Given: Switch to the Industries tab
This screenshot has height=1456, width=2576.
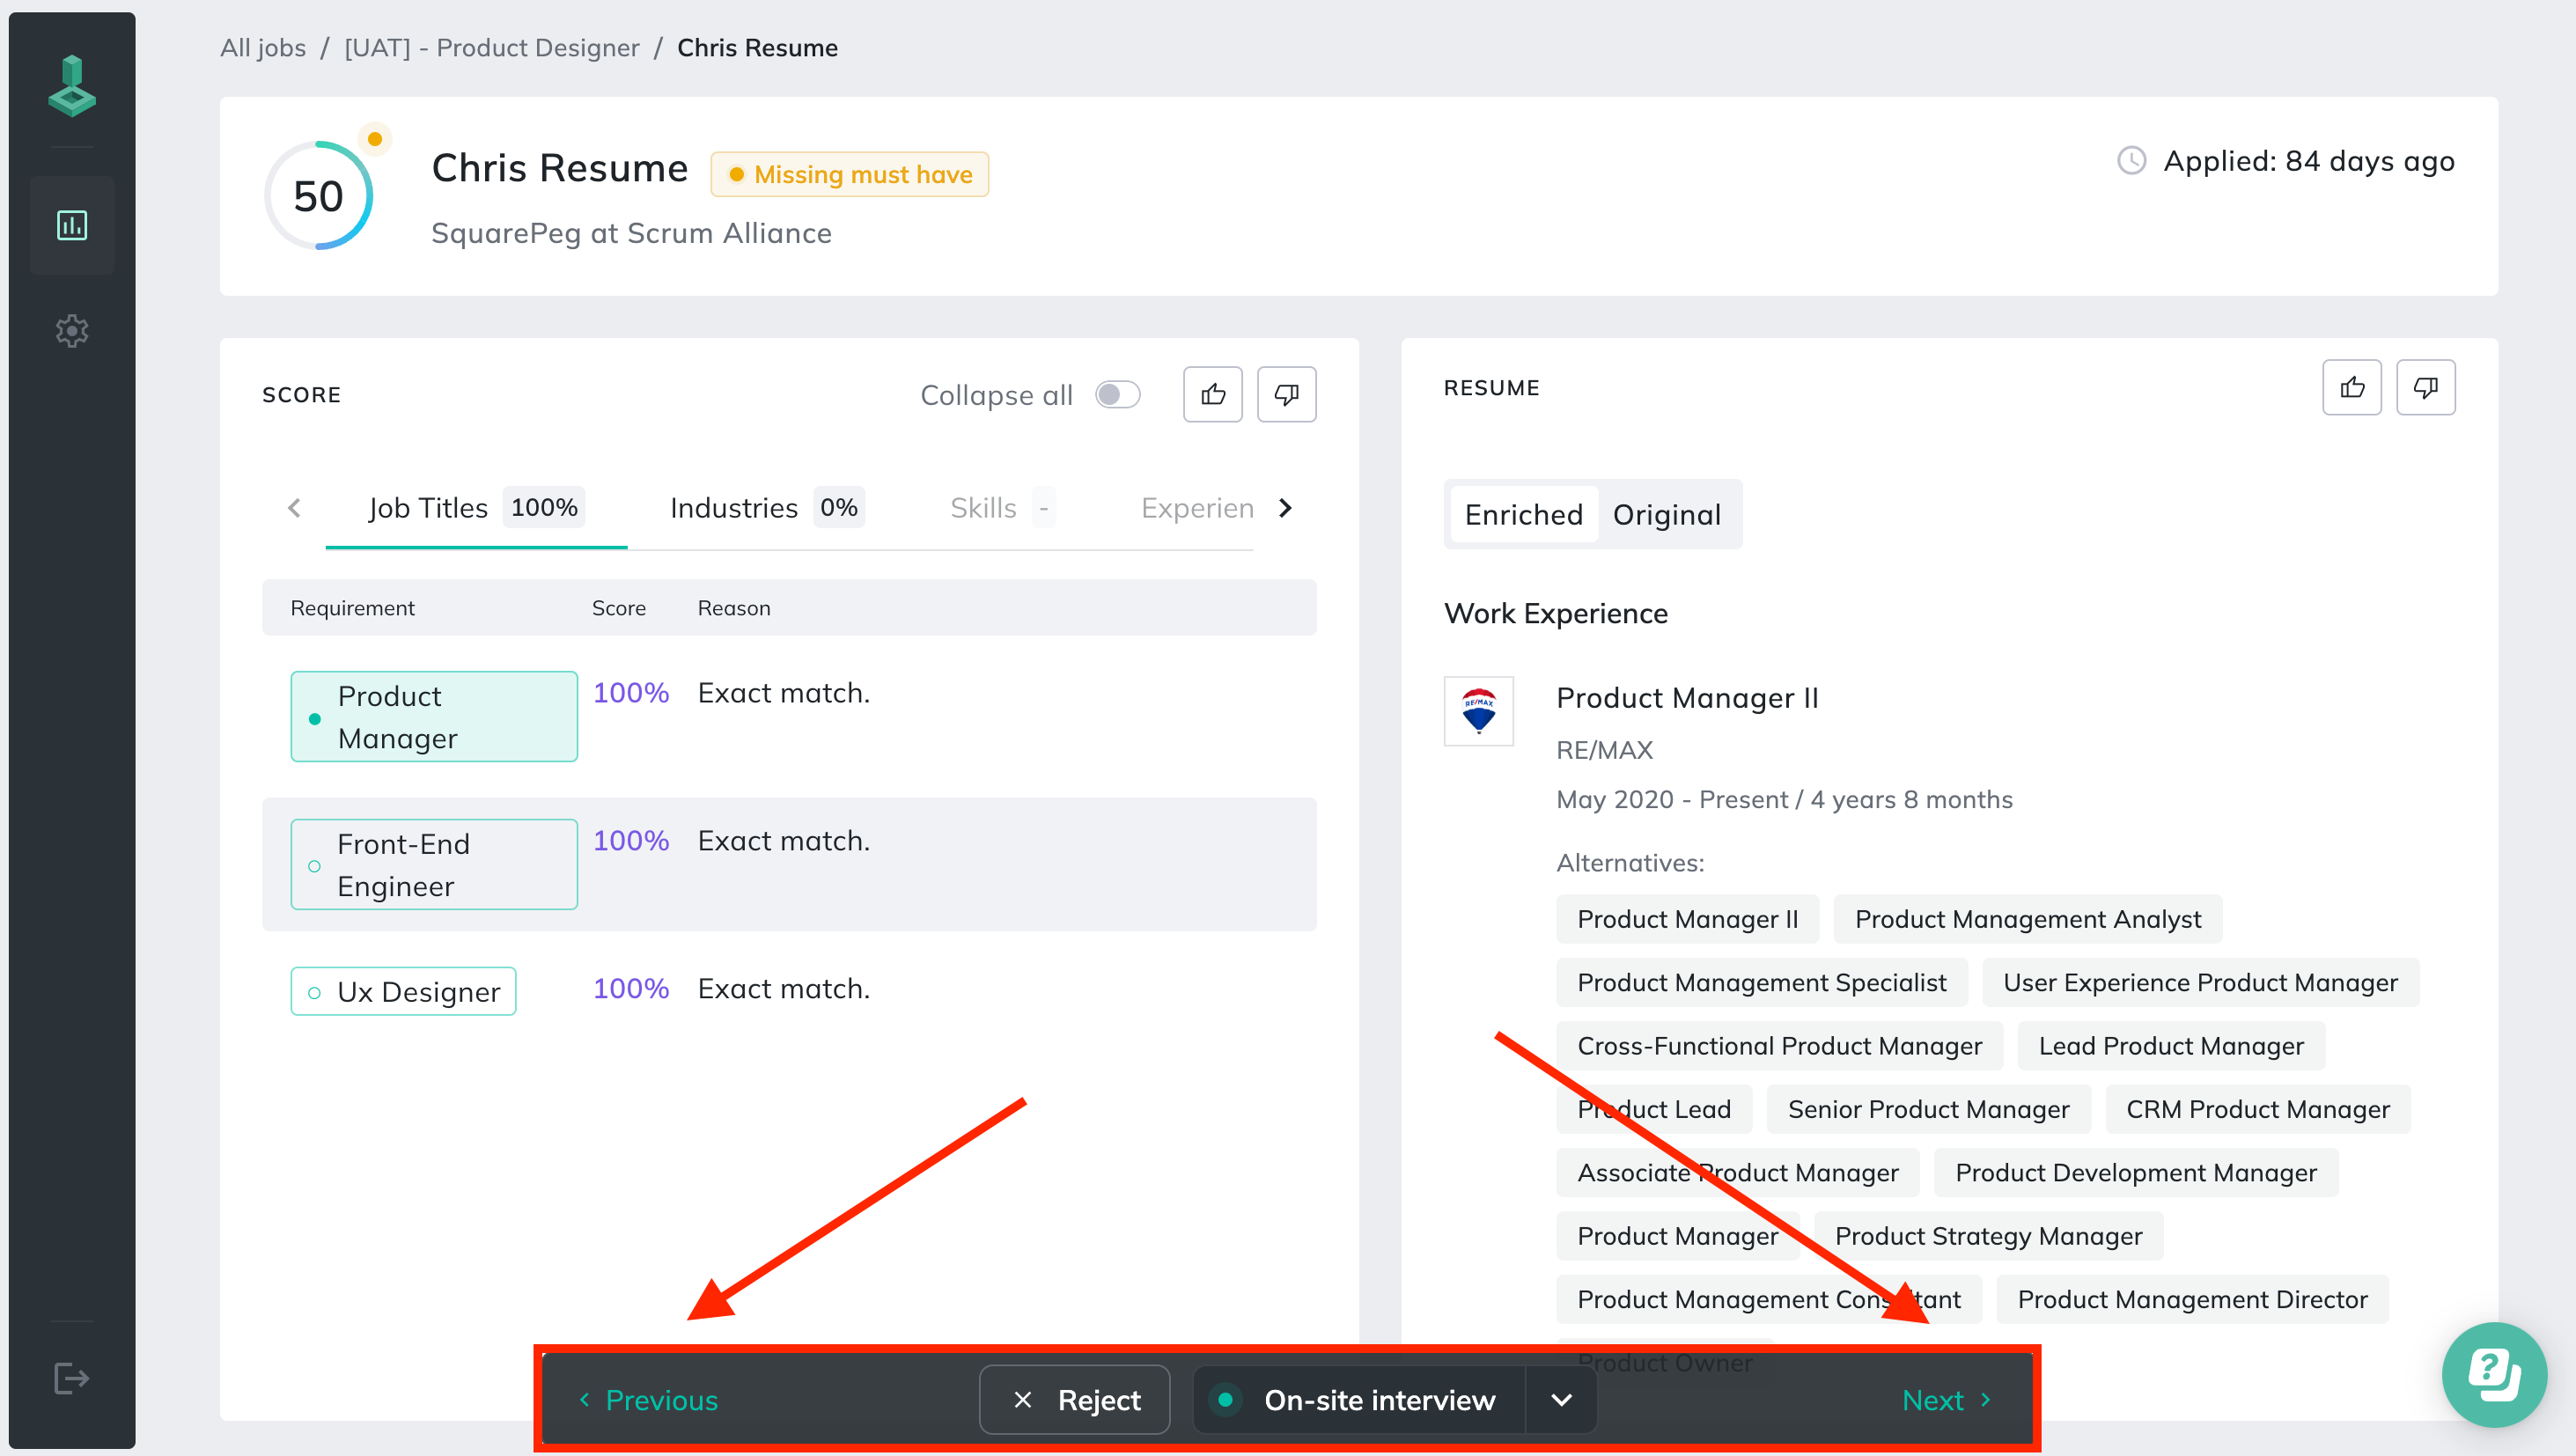Looking at the screenshot, I should point(767,508).
